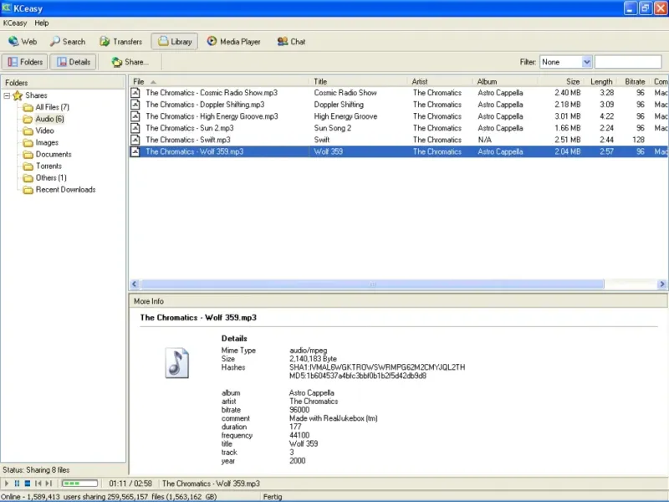The image size is (669, 502).
Task: Toggle the Details panel button
Action: 73,62
